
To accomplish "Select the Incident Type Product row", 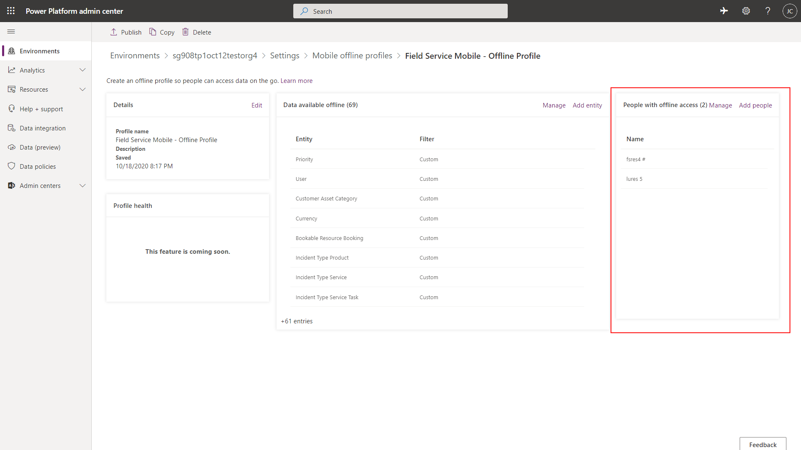I will point(437,257).
